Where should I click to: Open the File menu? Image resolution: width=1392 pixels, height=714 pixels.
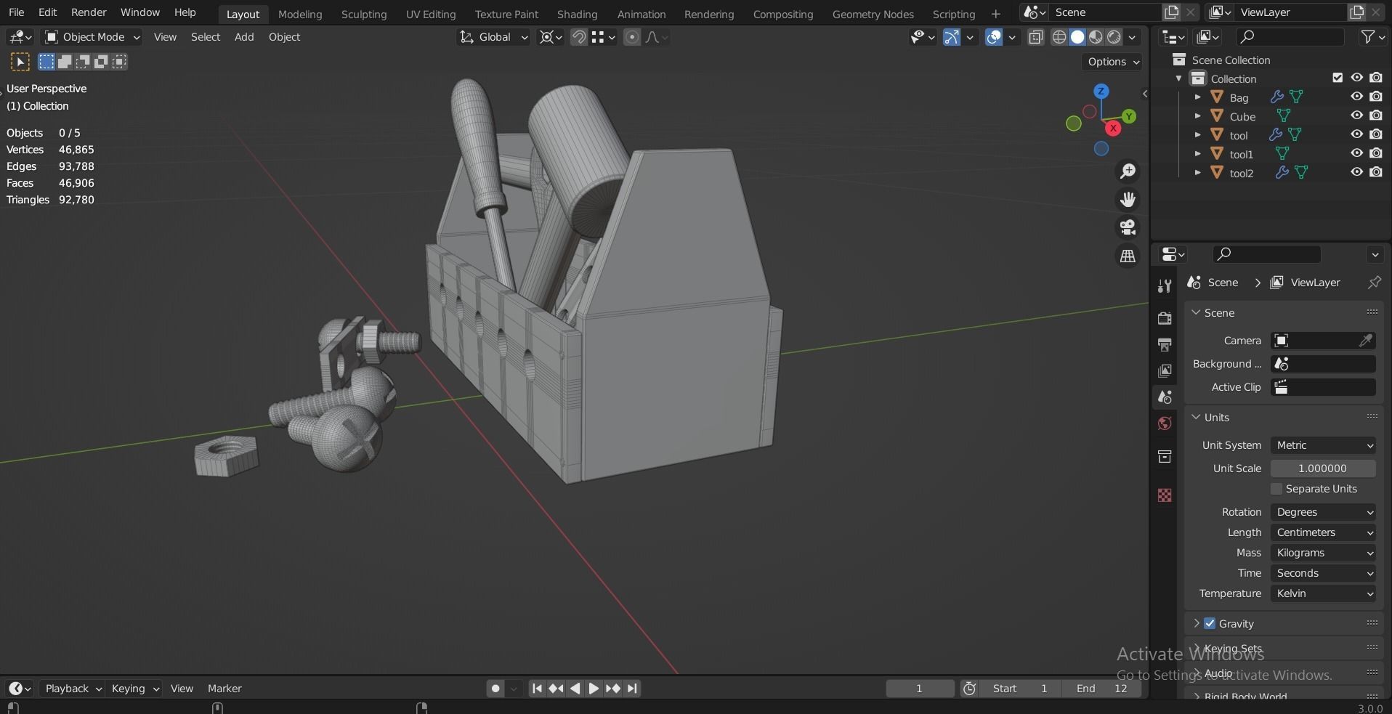coord(16,12)
